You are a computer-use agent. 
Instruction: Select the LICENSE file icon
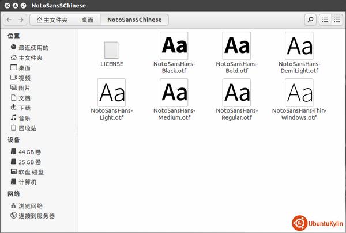tap(111, 50)
